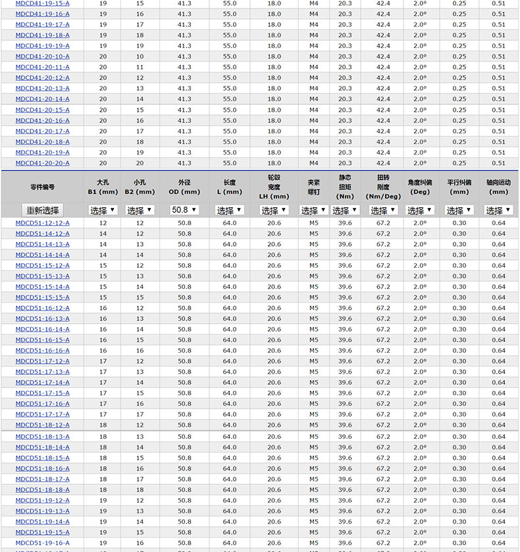Open the 轴向运动 filter dropdown
This screenshot has width=520, height=552.
click(x=499, y=211)
